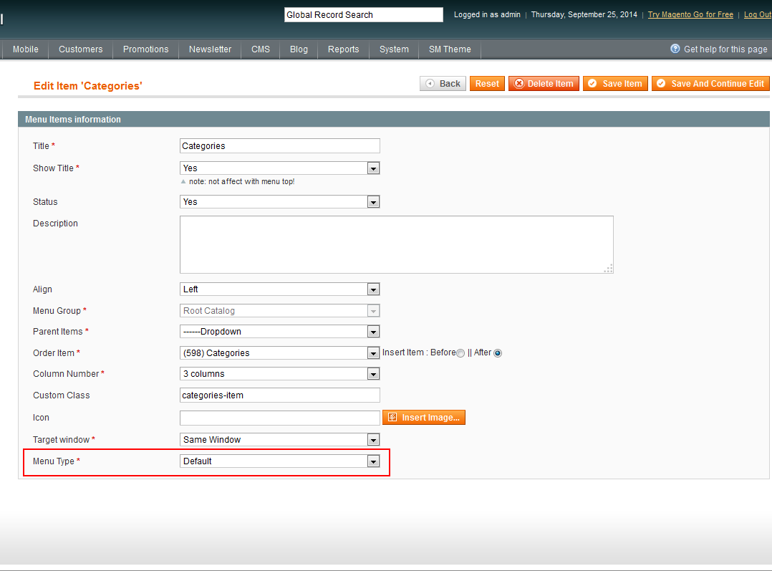The width and height of the screenshot is (772, 571).
Task: Open the Newsletter menu
Action: (x=211, y=49)
